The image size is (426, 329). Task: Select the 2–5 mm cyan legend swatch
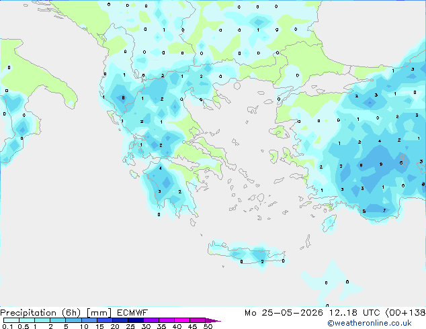tap(58, 320)
